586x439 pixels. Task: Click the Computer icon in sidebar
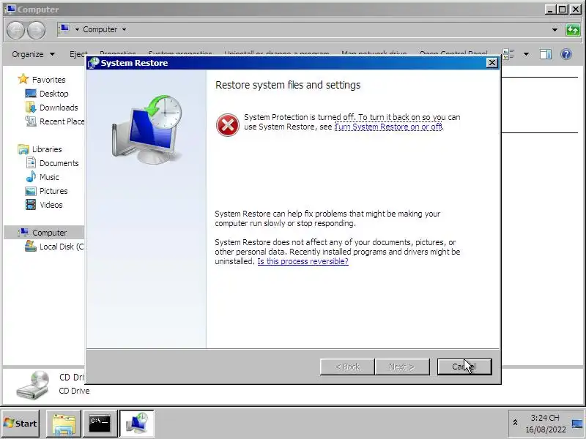click(x=23, y=232)
